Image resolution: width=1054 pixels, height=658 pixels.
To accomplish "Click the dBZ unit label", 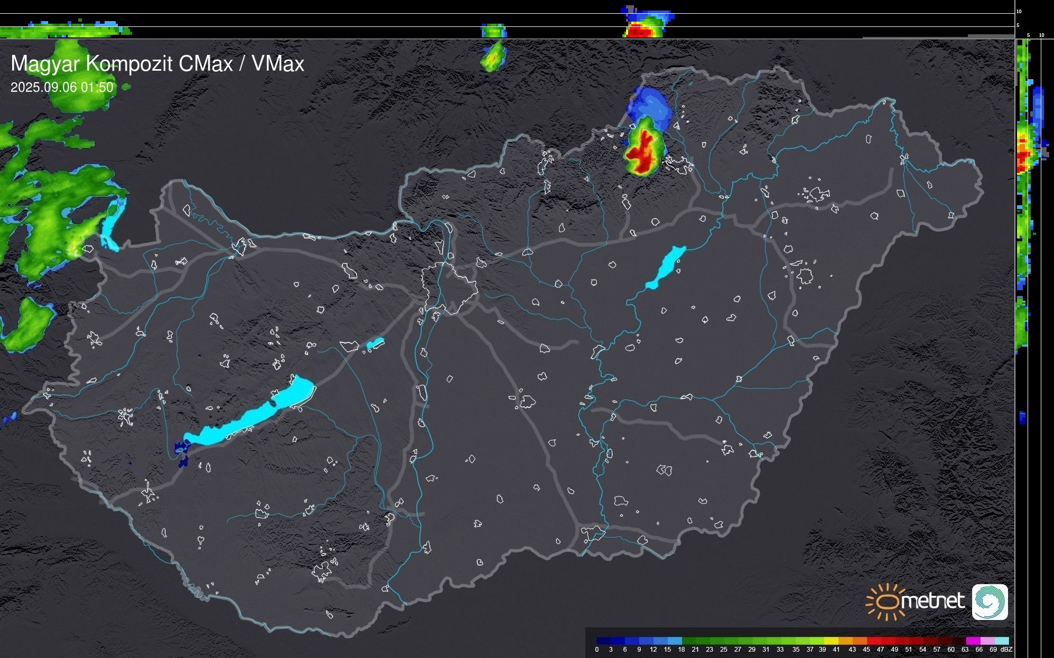I will point(1006,650).
